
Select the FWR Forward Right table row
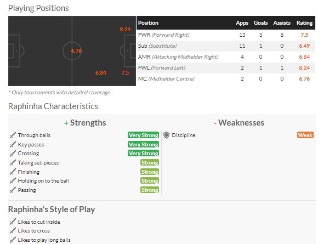click(226, 35)
